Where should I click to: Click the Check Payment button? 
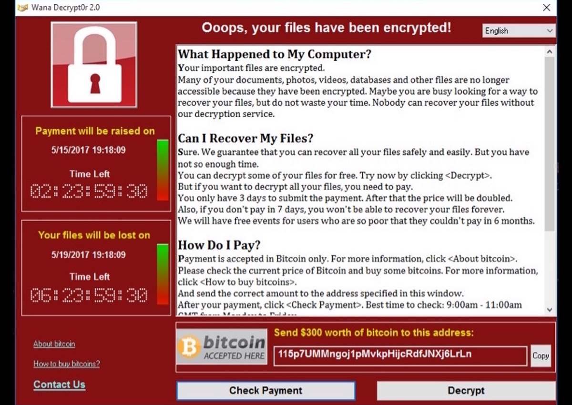pos(266,391)
